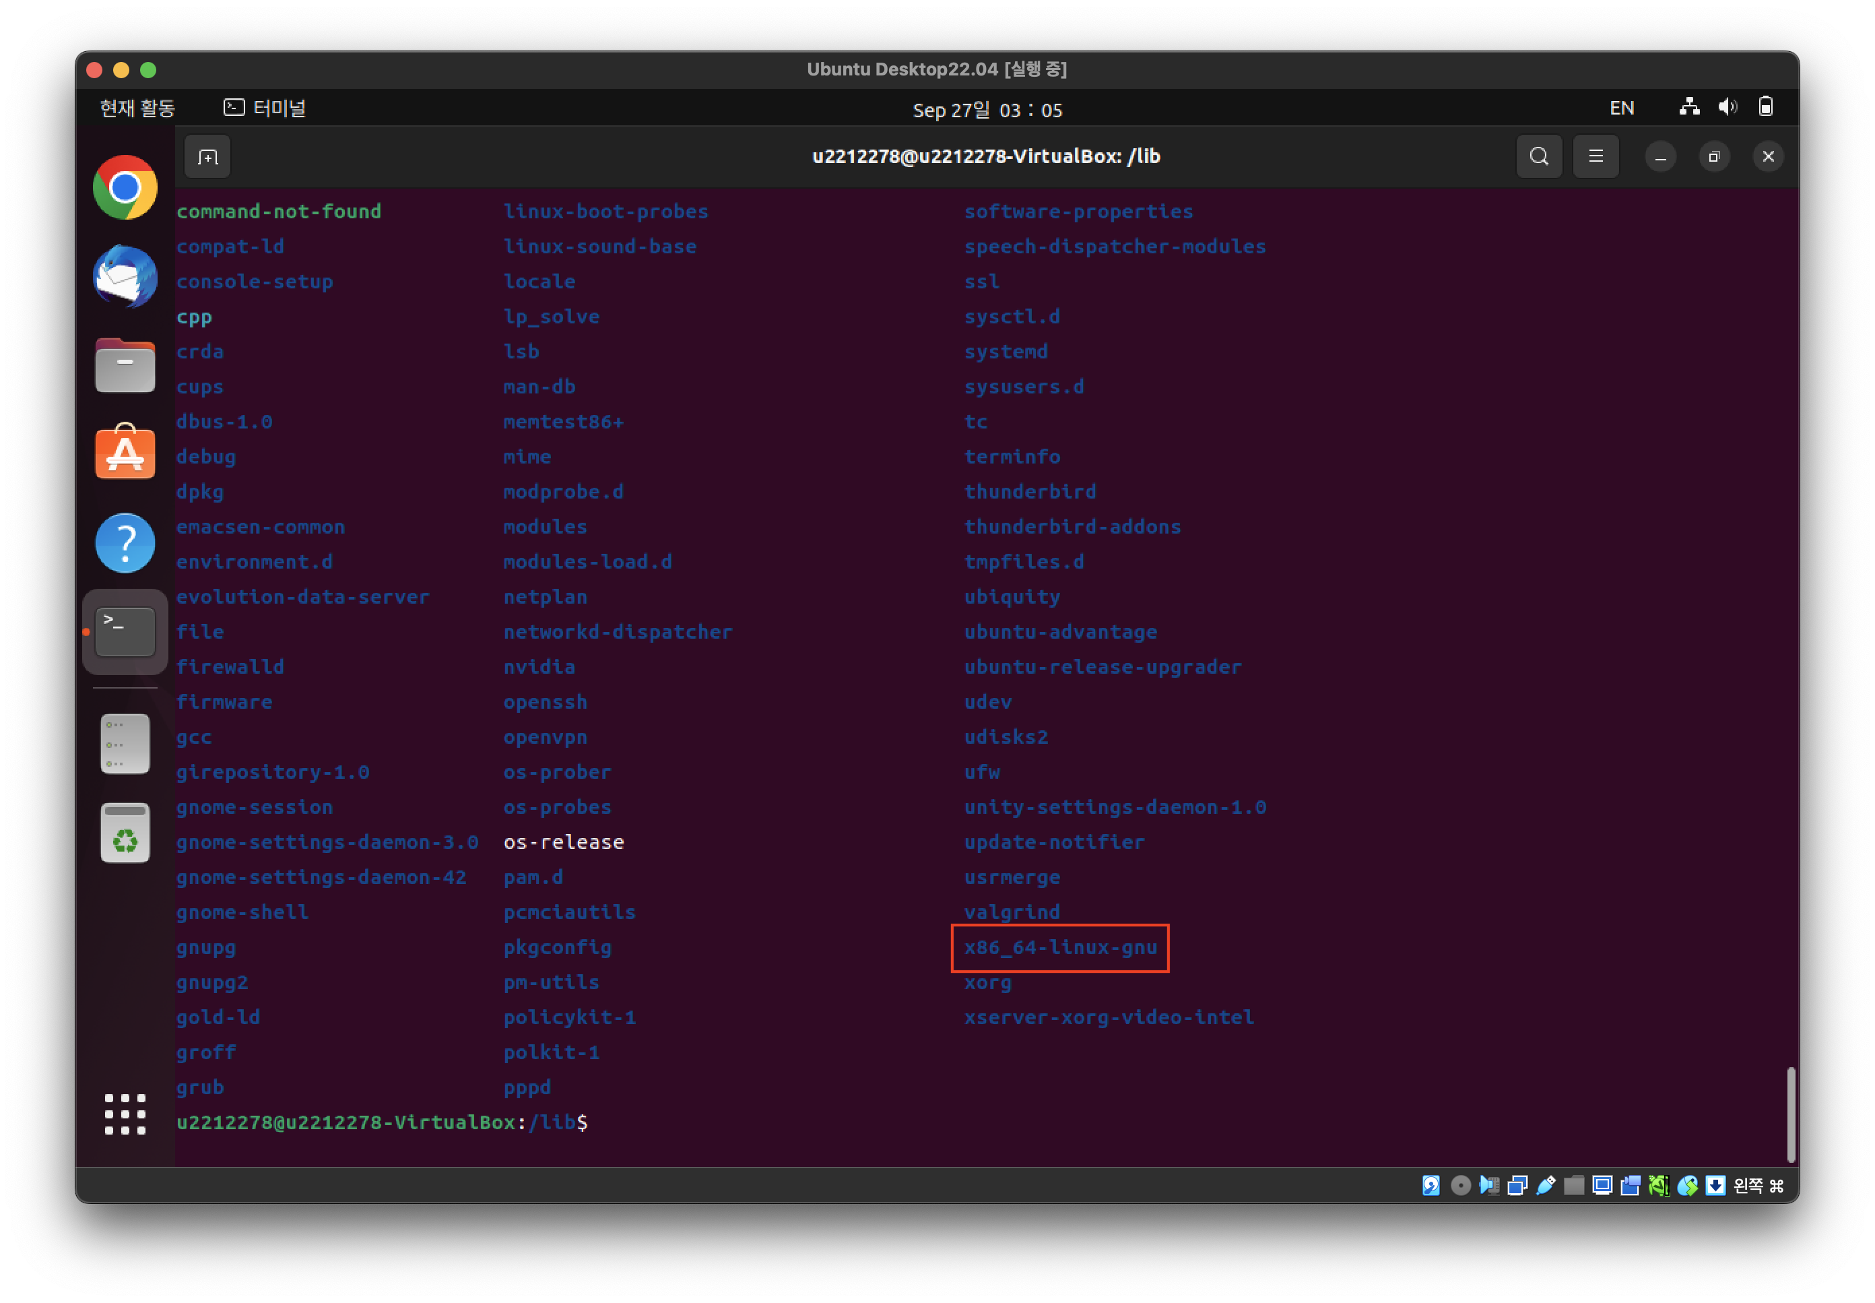The width and height of the screenshot is (1875, 1303).
Task: Click the valgrind directory name
Action: pos(1012,912)
